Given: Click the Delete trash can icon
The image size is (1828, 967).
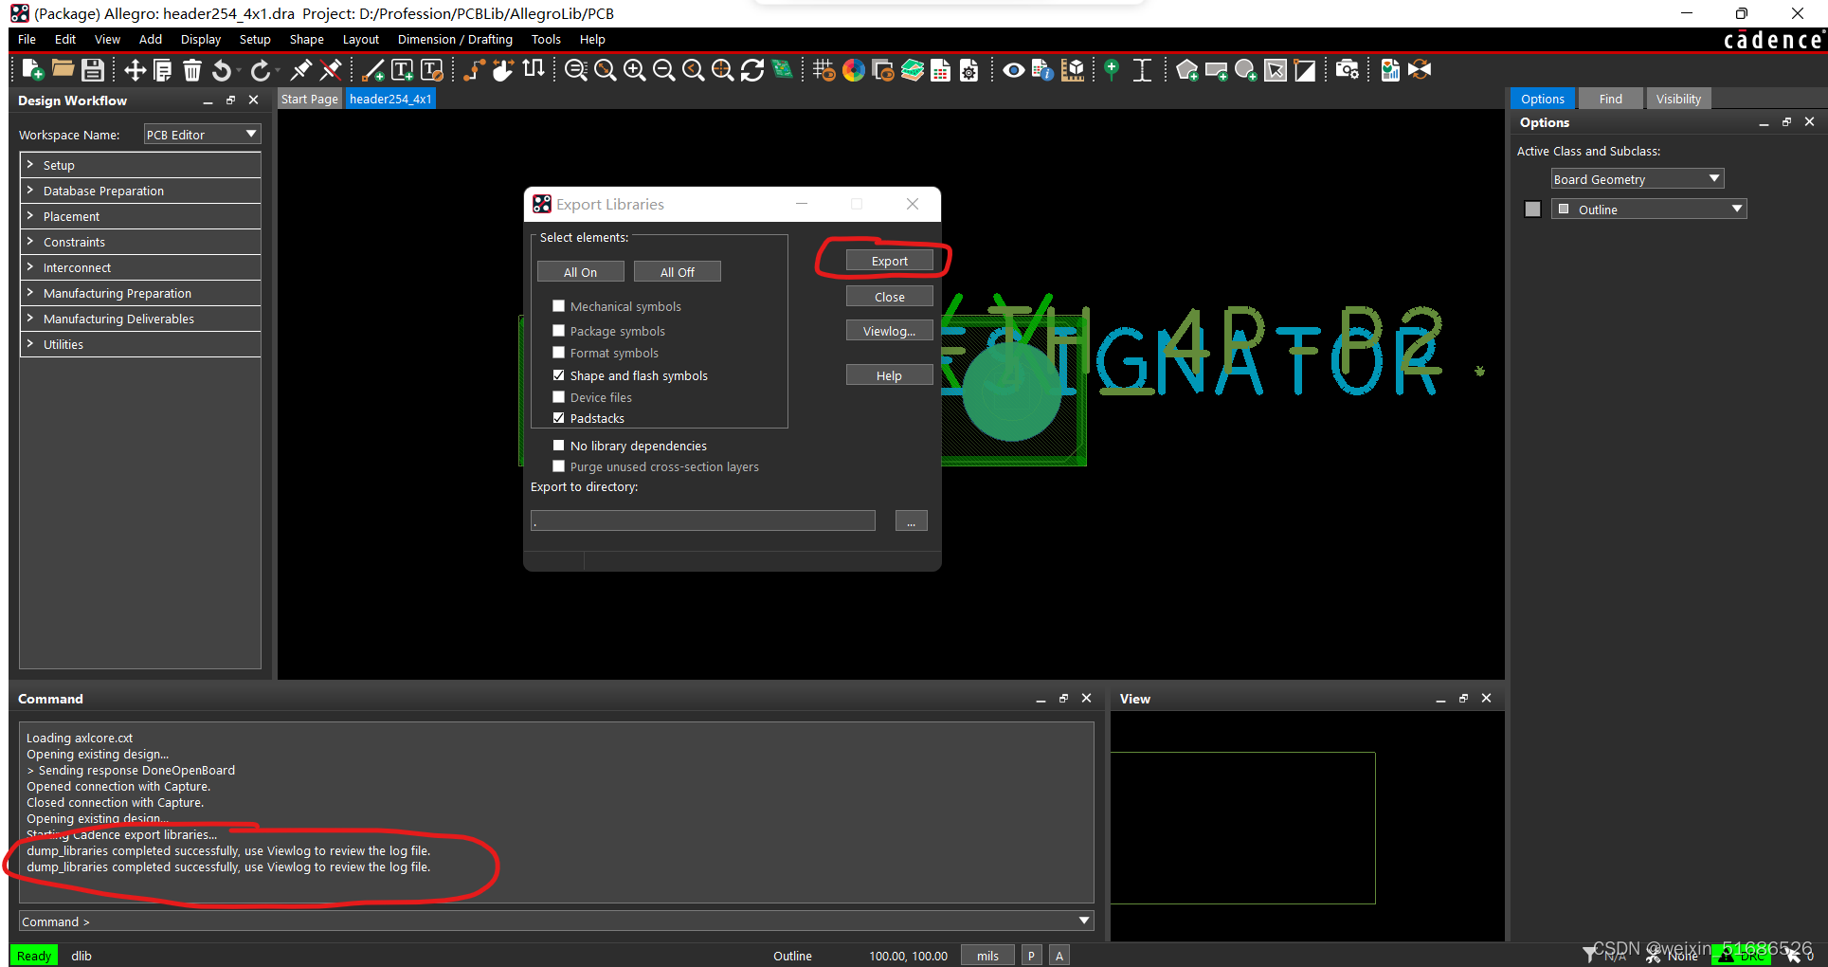Looking at the screenshot, I should coord(192,70).
